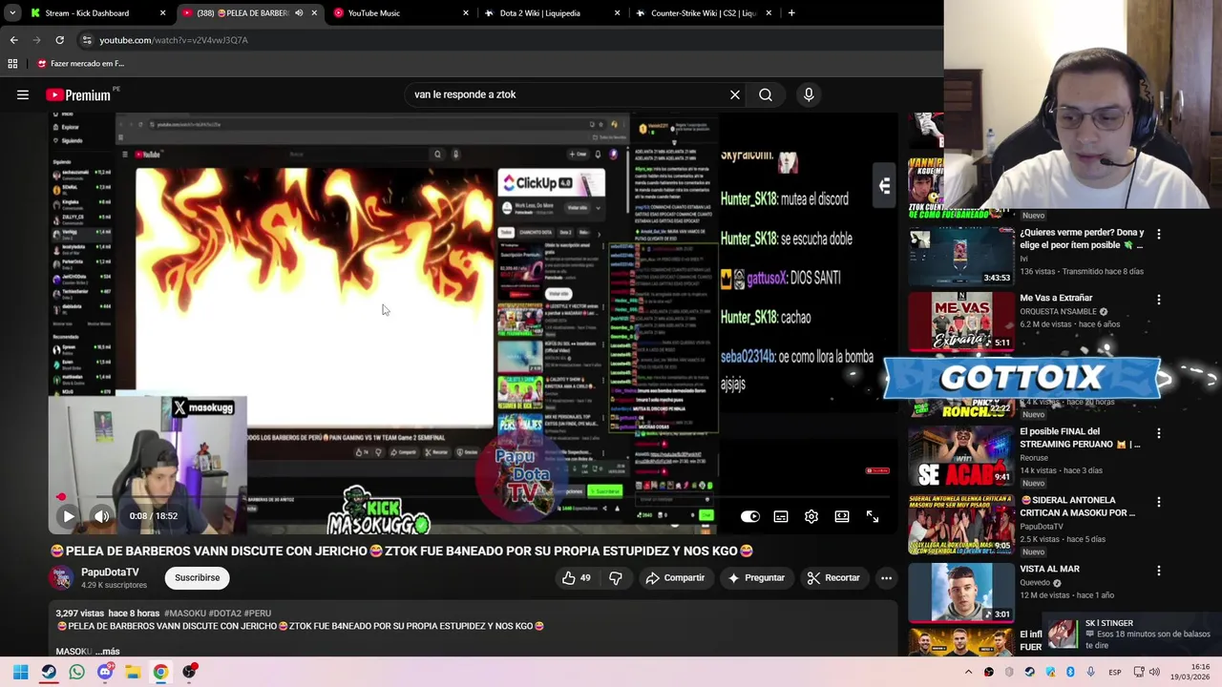Open PapuDotaTV channel avatar

62,577
